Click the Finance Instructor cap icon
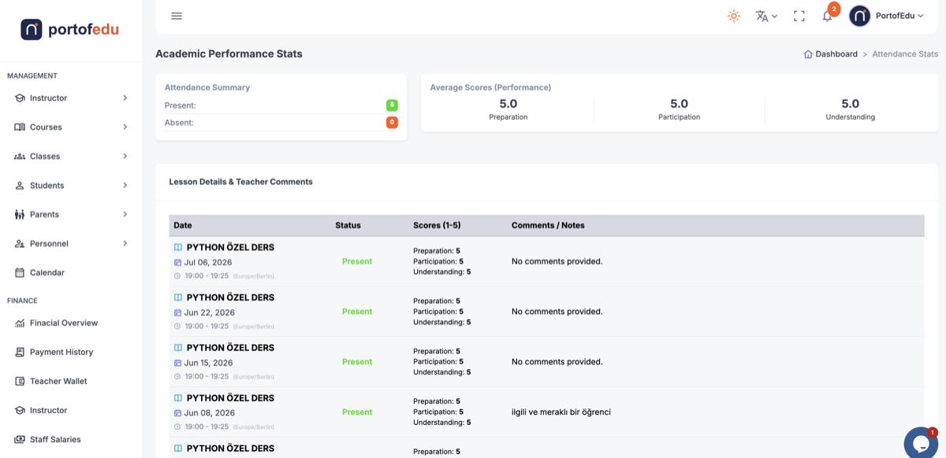 coord(20,410)
